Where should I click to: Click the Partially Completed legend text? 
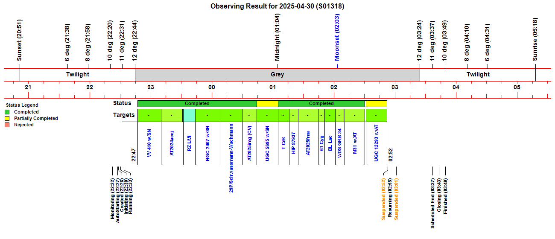pyautogui.click(x=36, y=118)
